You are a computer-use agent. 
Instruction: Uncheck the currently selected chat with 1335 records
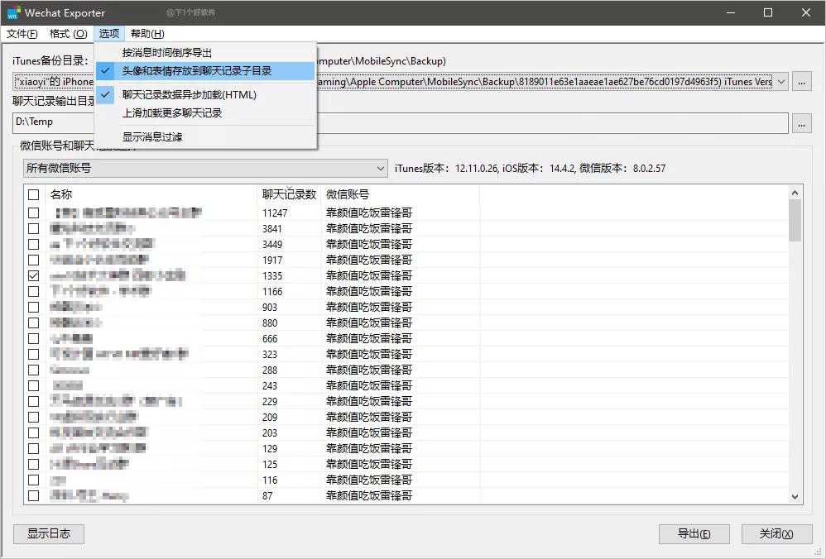[33, 275]
